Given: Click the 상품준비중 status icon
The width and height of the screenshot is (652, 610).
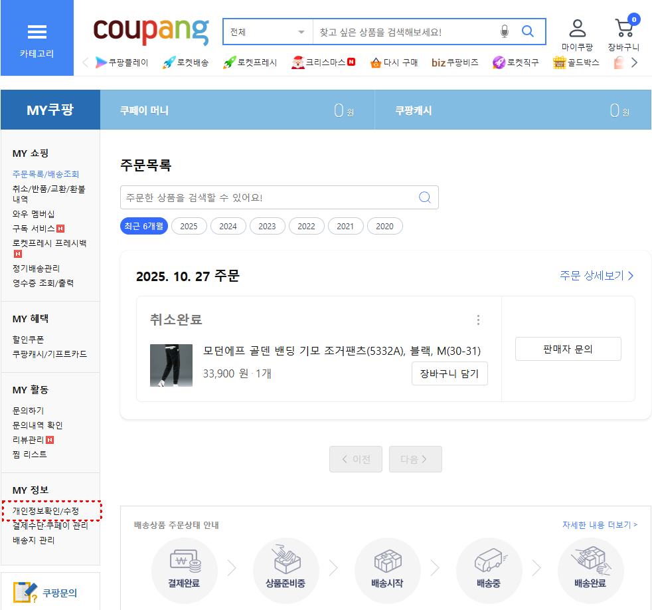Looking at the screenshot, I should click(285, 570).
